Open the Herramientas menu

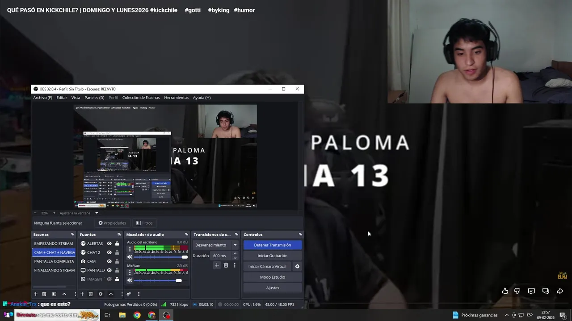click(x=176, y=98)
